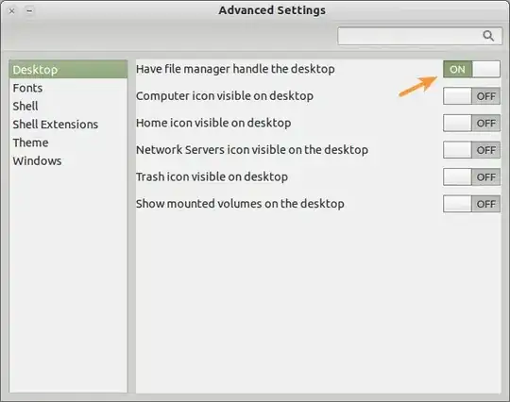Click 'Show mounted volumes on the desktop' label
510x402 pixels.
pos(240,204)
